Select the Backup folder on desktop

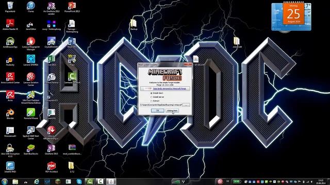[134, 25]
